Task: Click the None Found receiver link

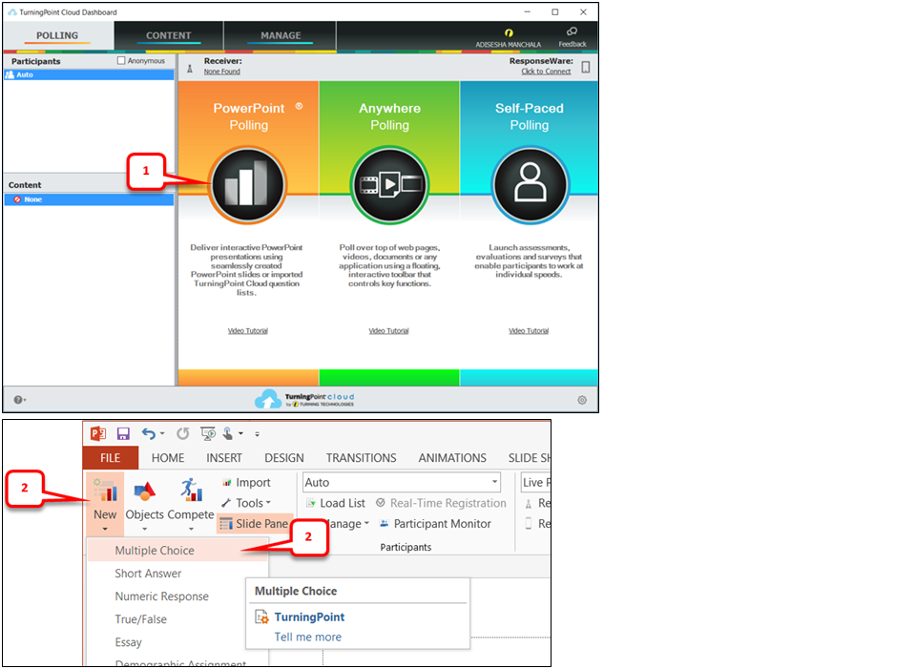Action: tap(222, 72)
